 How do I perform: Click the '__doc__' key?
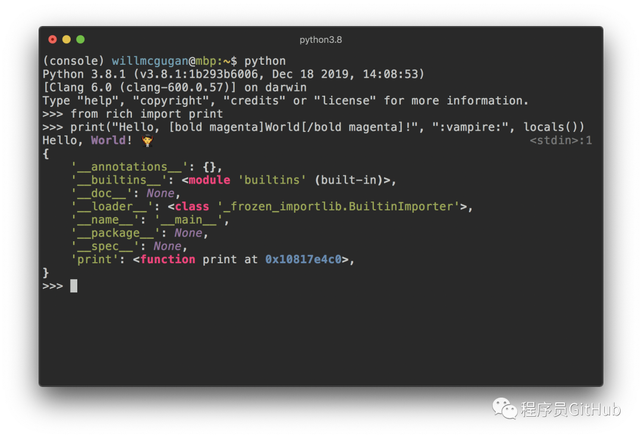[x=102, y=193]
